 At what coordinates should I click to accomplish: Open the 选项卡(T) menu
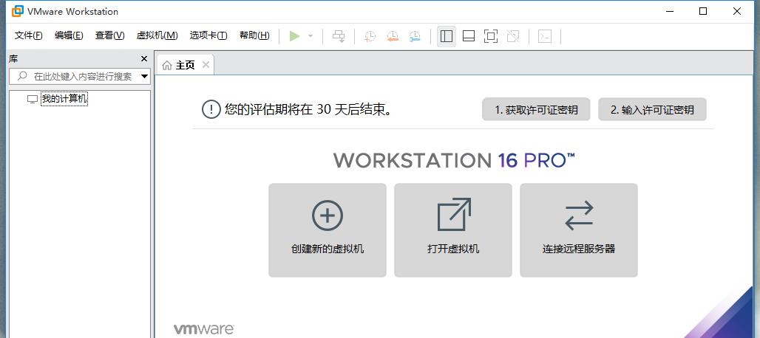coord(208,35)
